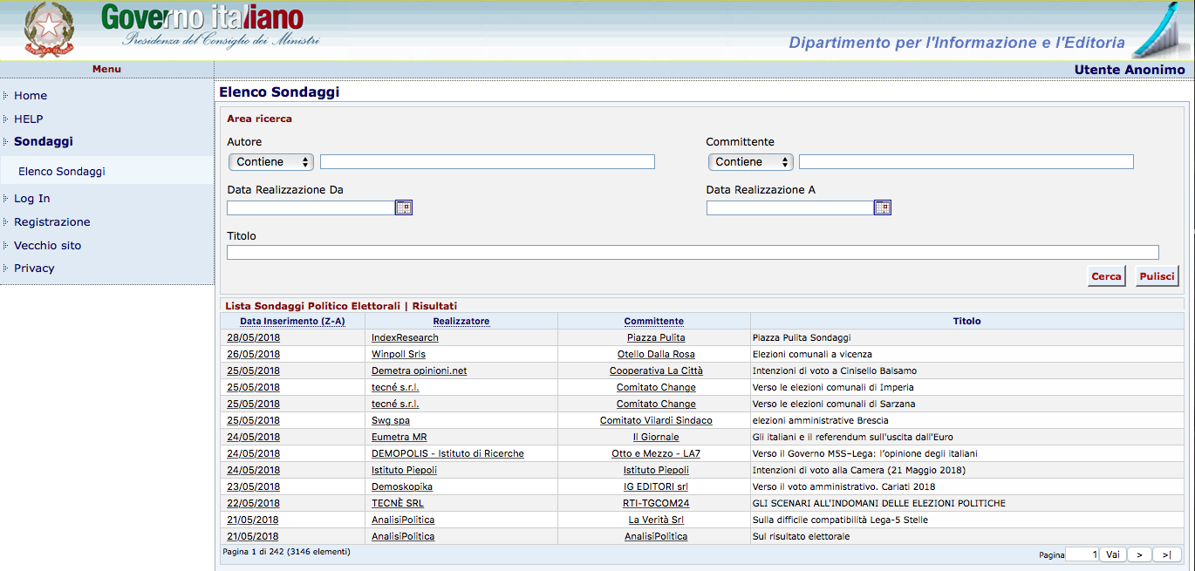Open calendar picker for Data Realizzazione A
Screen dimensions: 1195x571
click(882, 207)
